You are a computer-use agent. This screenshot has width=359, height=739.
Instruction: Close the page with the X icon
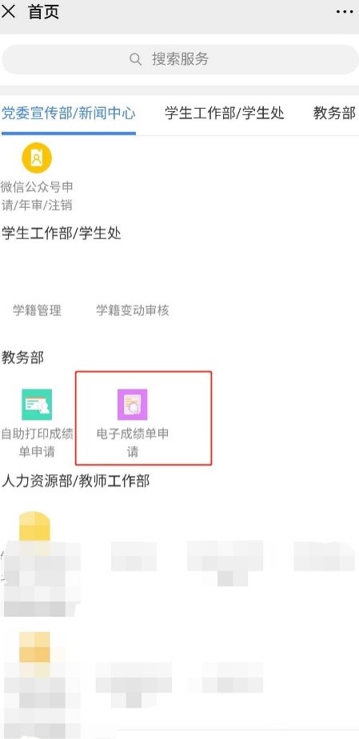pos(9,12)
